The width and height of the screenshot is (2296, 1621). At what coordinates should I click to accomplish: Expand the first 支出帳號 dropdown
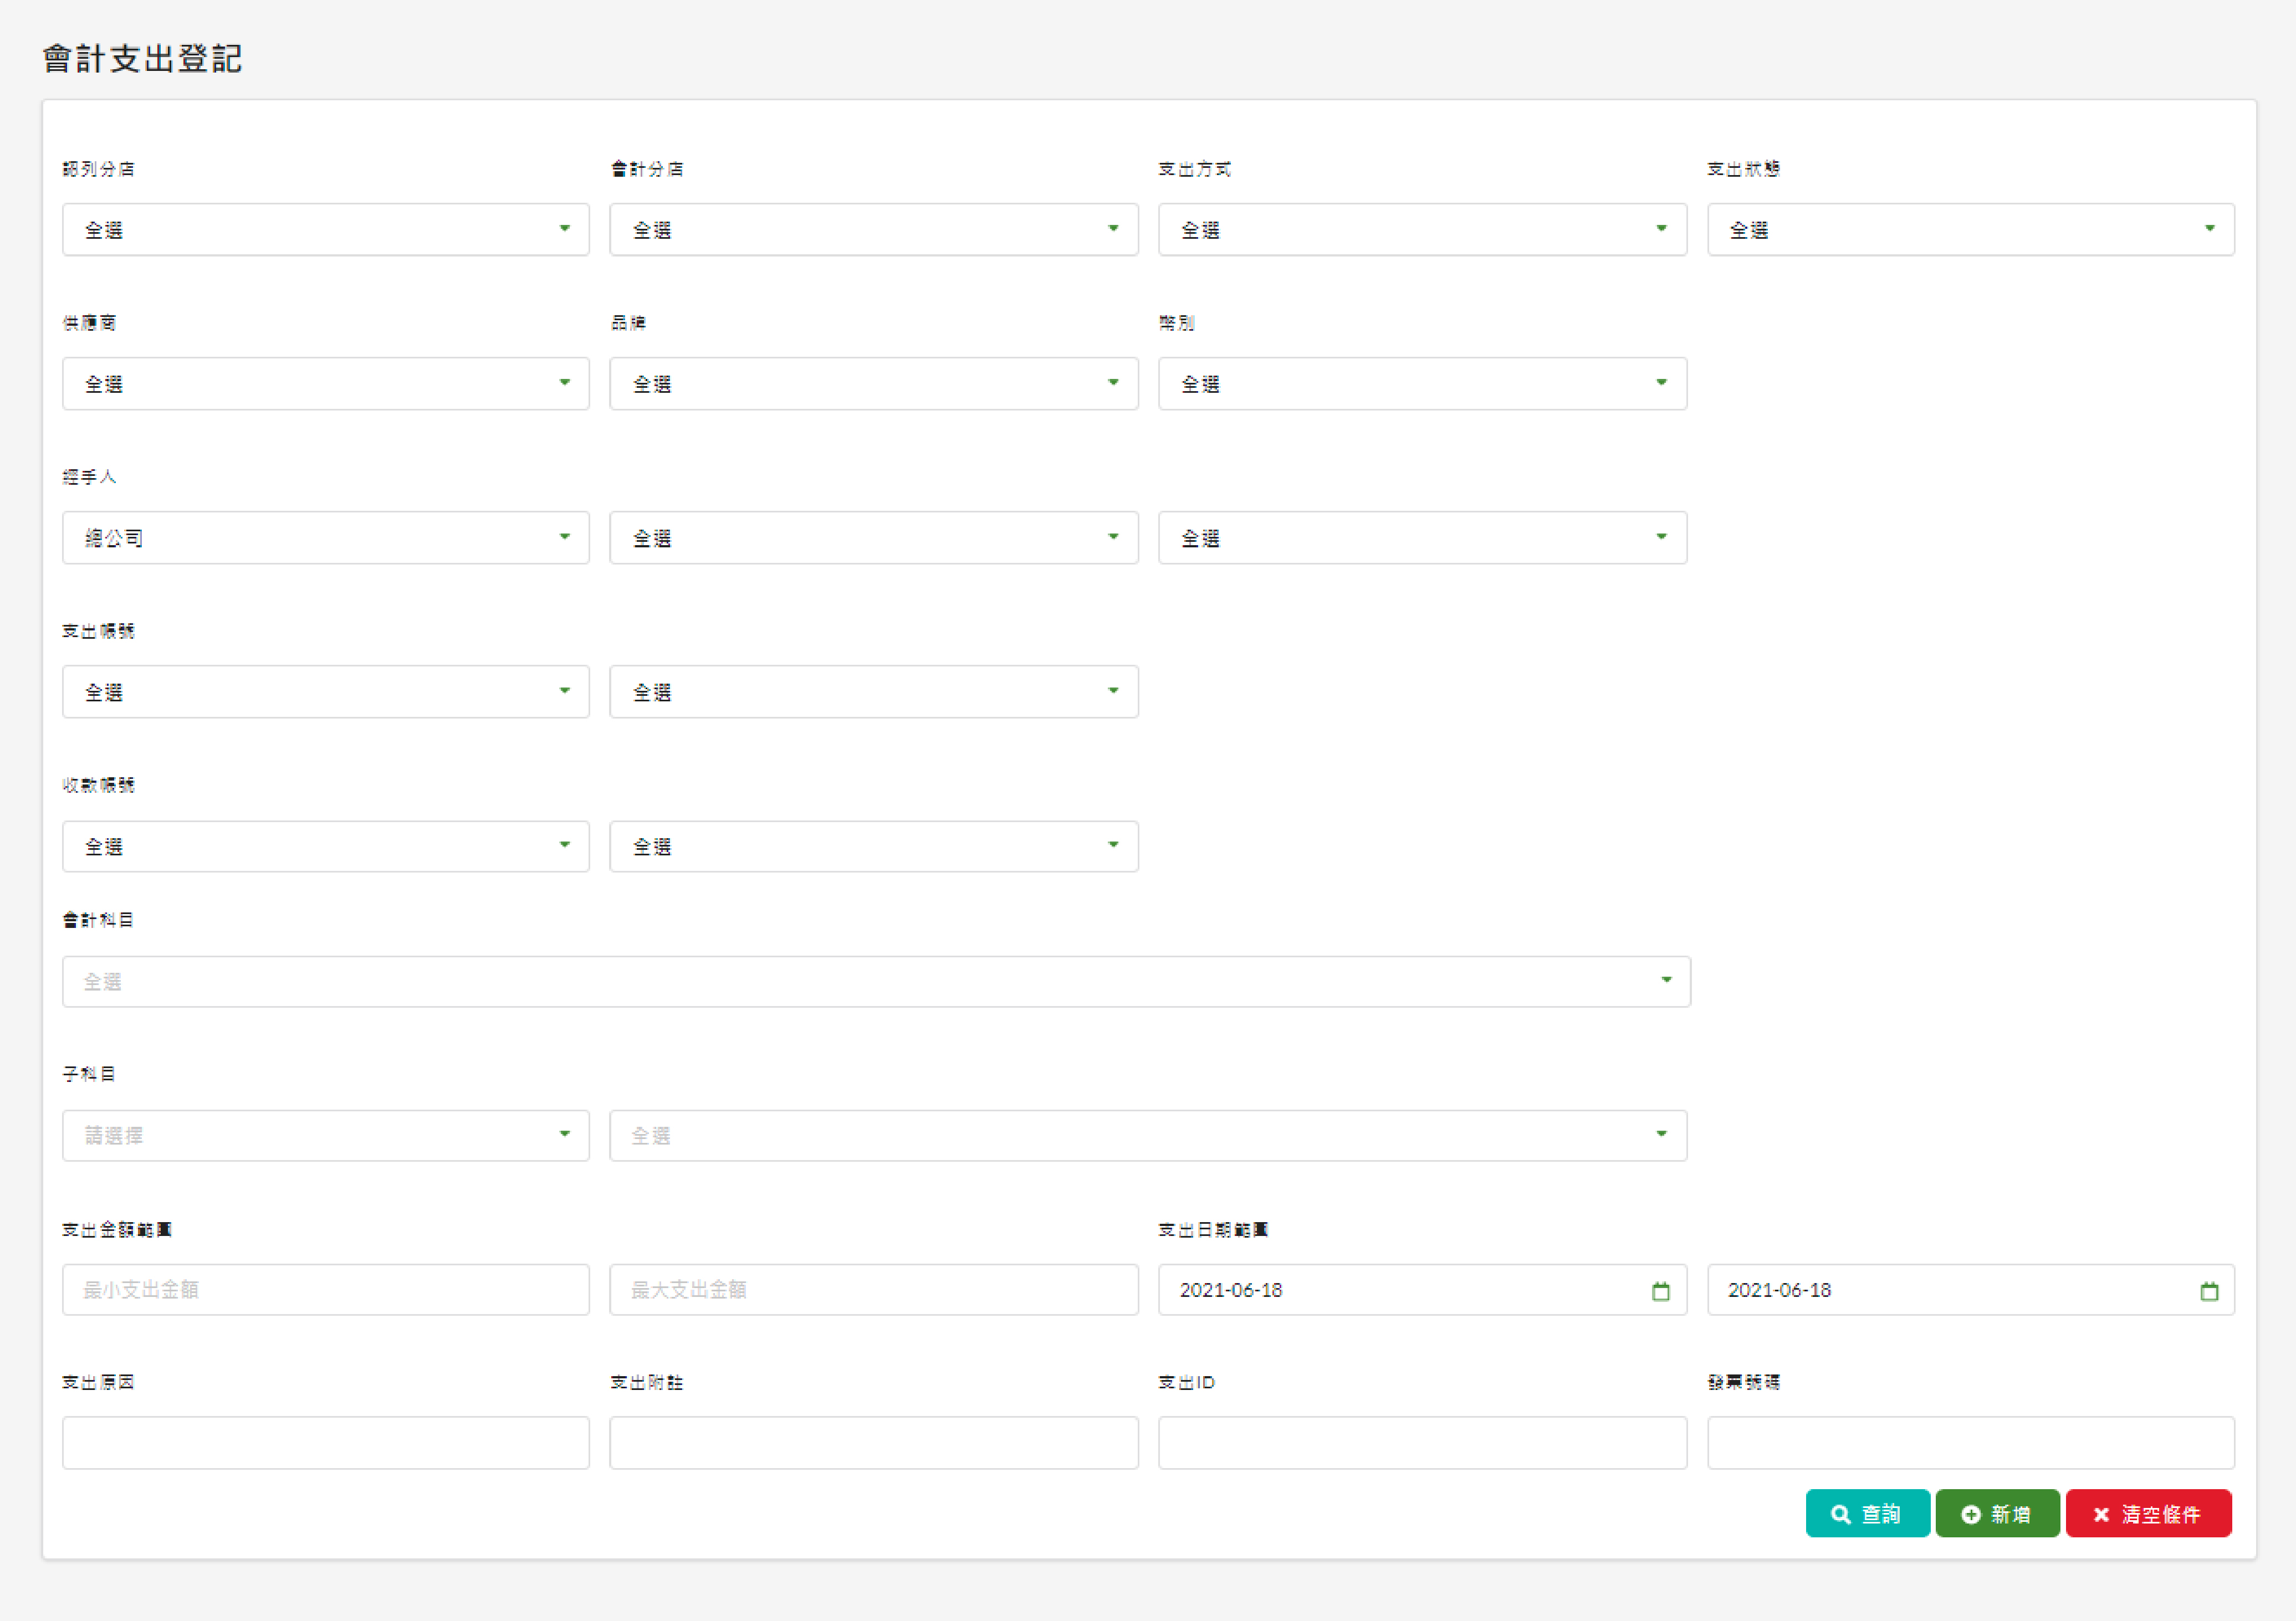(326, 691)
